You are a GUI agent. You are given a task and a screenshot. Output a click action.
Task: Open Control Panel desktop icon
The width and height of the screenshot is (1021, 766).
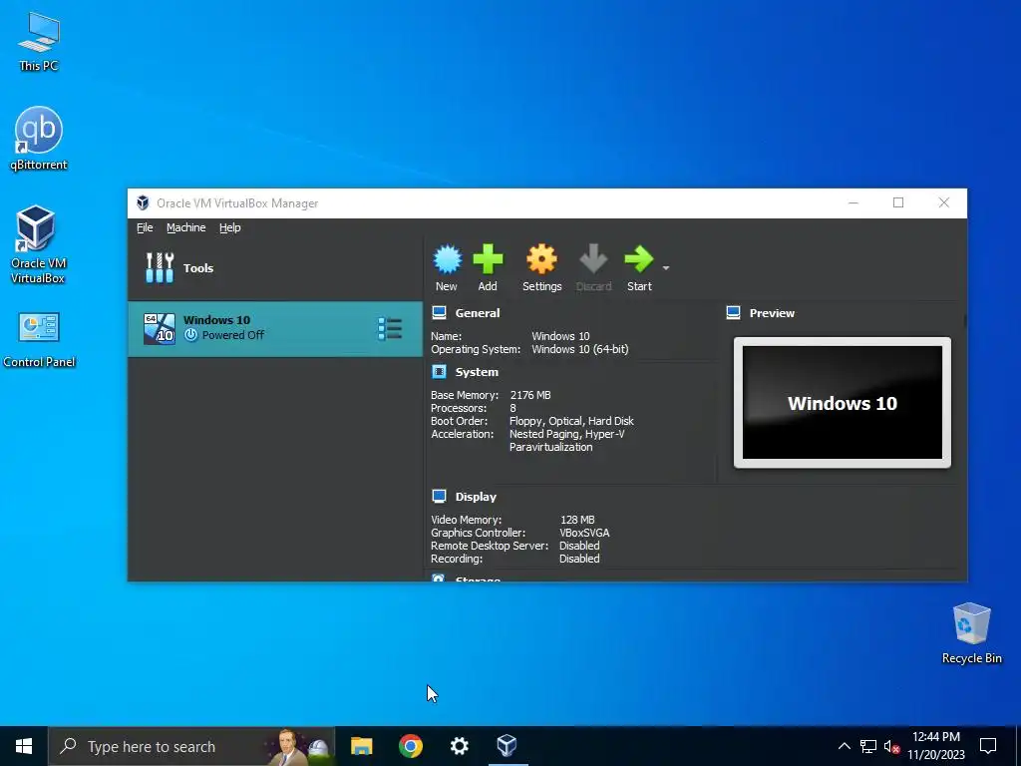point(39,339)
